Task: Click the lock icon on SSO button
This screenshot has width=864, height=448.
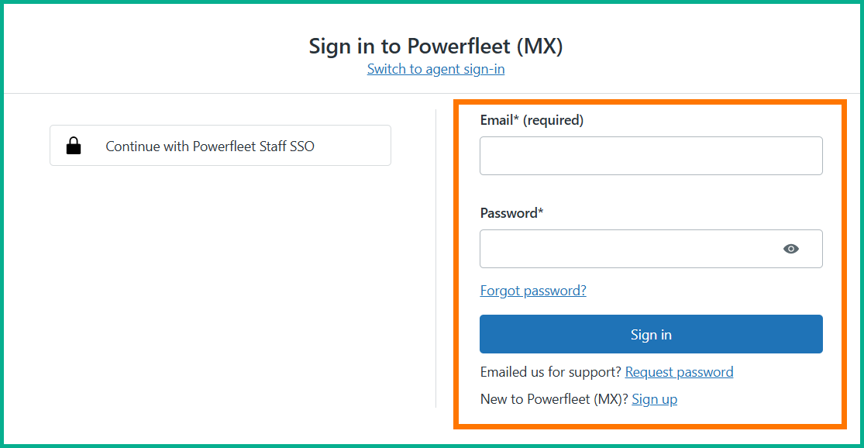Action: click(x=74, y=146)
